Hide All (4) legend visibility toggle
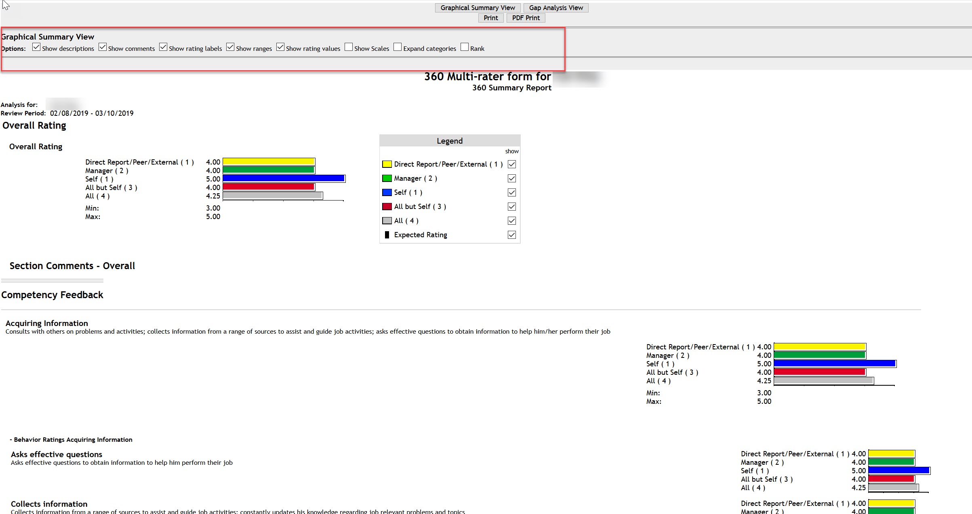The height and width of the screenshot is (514, 972). click(512, 220)
